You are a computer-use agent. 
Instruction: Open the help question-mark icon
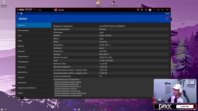tap(146, 10)
